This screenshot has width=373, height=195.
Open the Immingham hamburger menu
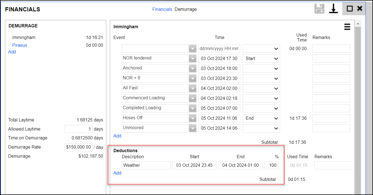[x=347, y=27]
